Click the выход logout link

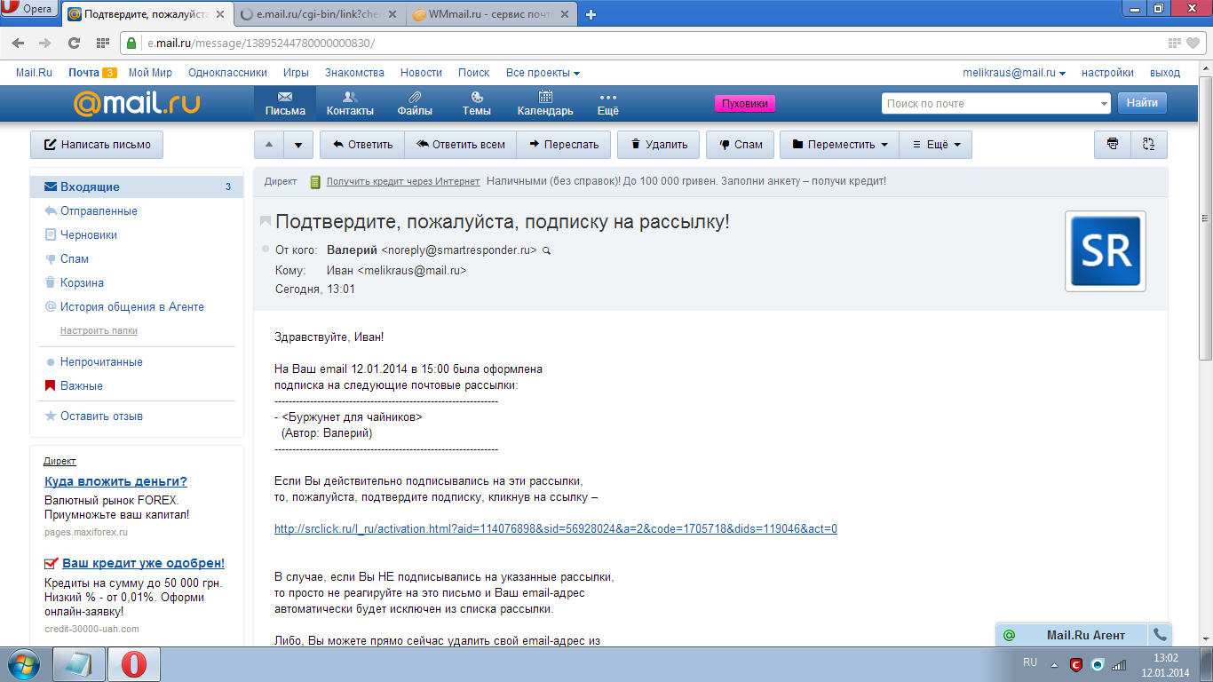(1165, 73)
